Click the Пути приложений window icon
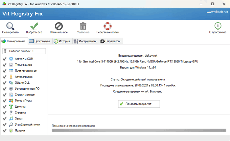 click(x=11, y=71)
